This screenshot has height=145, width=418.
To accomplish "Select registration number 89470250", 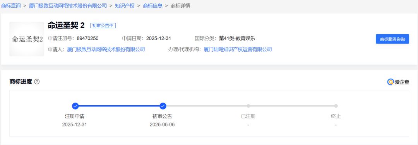I will (x=88, y=38).
